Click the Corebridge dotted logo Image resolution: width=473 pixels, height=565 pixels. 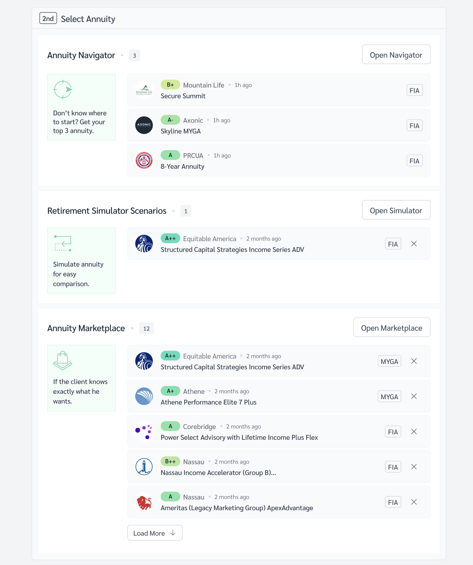point(144,432)
